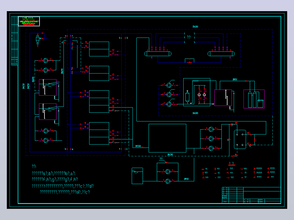Click the lower pump of the makeup pump pair

(168, 181)
